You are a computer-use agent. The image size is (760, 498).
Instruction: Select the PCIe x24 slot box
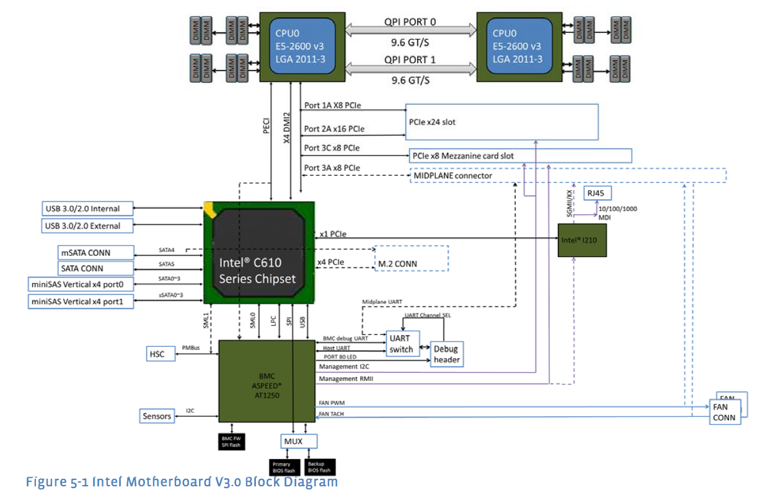click(502, 122)
